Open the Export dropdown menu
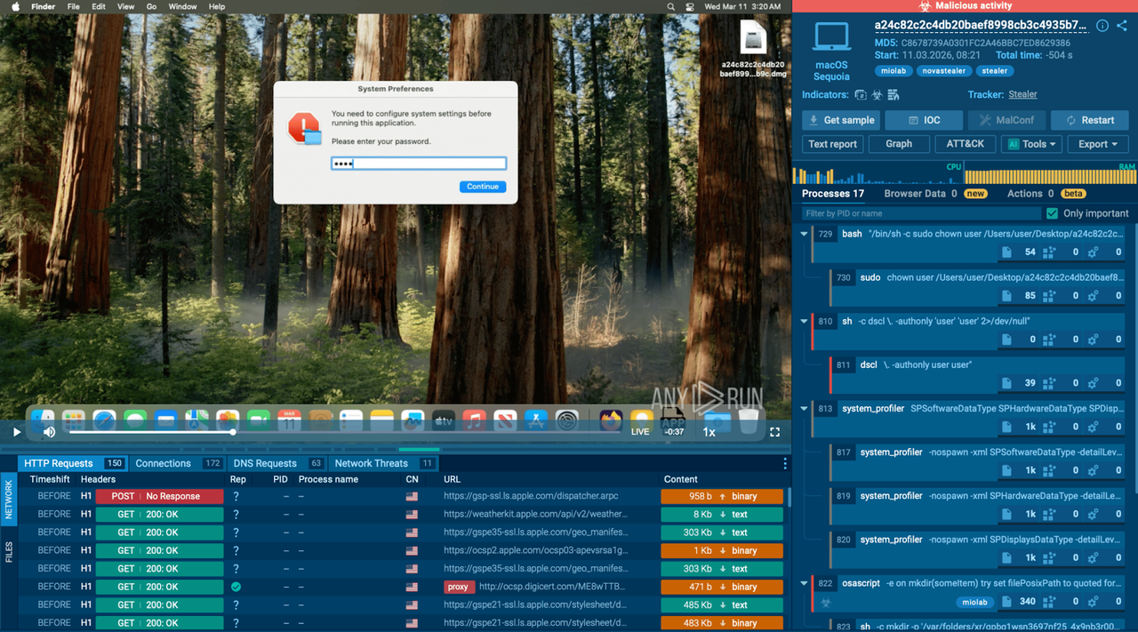This screenshot has height=632, width=1138. (1097, 144)
